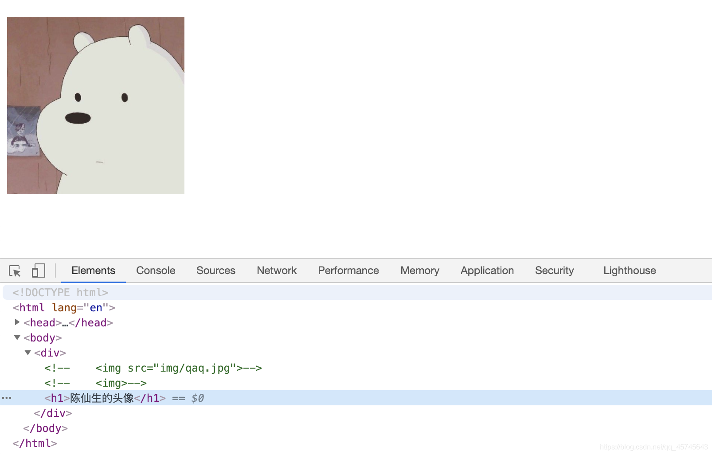The height and width of the screenshot is (455, 712).
Task: Open the Performance tab
Action: pyautogui.click(x=348, y=271)
